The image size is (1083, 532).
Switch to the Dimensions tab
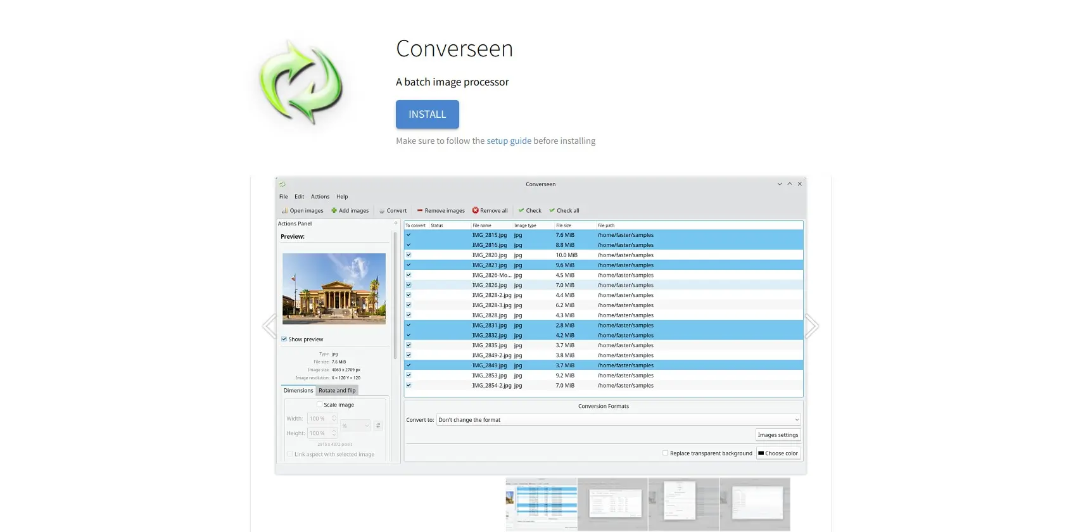[298, 391]
